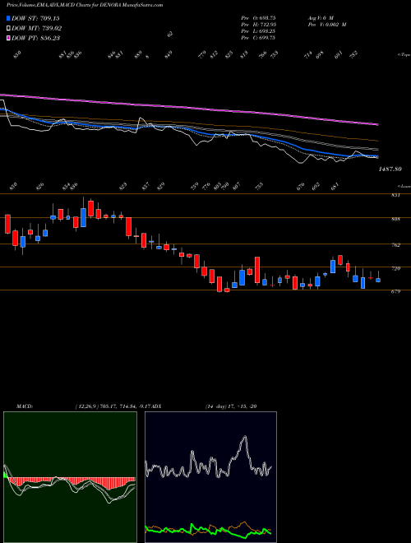Click the last blue candle on the right

(x=378, y=281)
